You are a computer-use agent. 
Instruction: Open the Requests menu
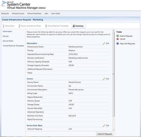pyautogui.click(x=5, y=14)
